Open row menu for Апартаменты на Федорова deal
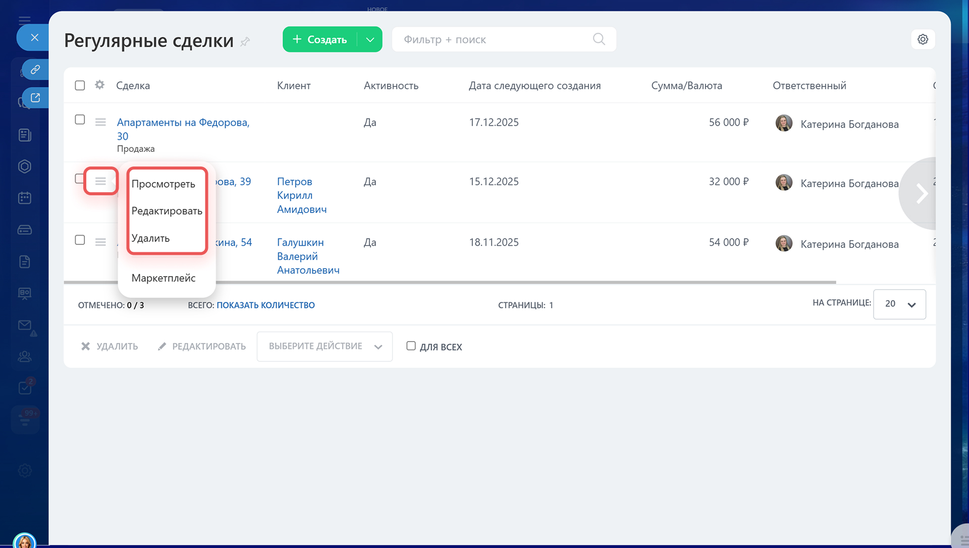This screenshot has height=548, width=969. 100,122
